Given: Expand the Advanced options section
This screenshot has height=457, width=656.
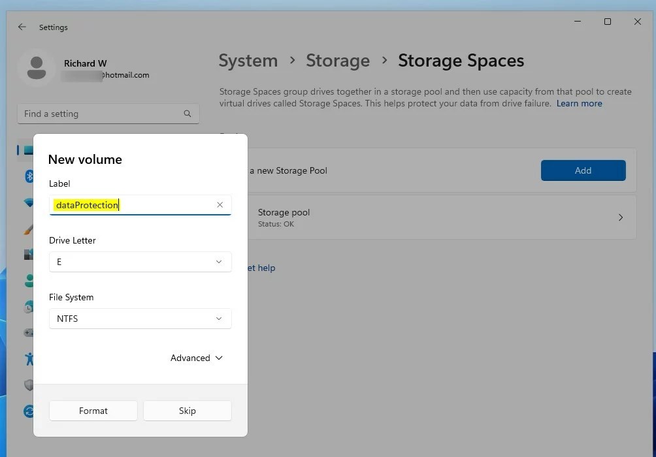Looking at the screenshot, I should (195, 358).
